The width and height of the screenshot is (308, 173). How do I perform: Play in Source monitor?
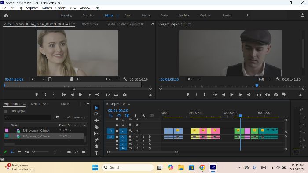click(81, 95)
